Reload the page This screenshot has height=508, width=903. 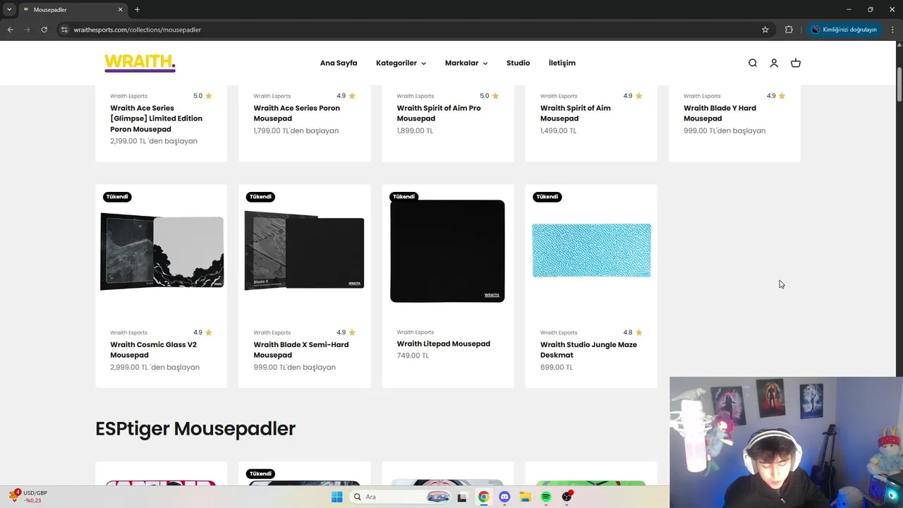click(44, 30)
